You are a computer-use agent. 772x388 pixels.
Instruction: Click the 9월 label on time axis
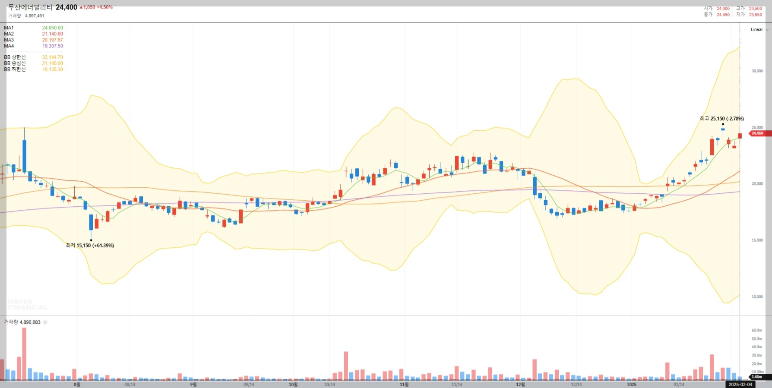(x=193, y=385)
